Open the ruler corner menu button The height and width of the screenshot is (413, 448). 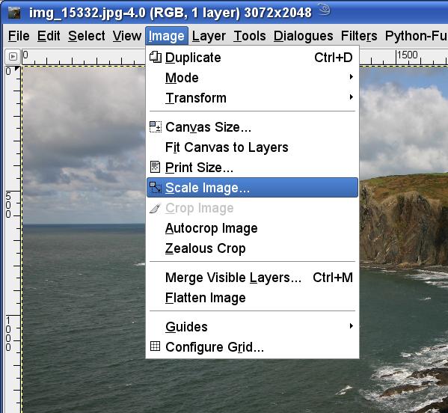[13, 57]
